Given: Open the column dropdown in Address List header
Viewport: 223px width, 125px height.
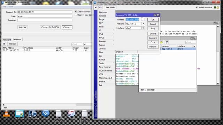Looking at the screenshot, I should coord(194,46).
